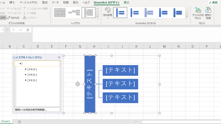The height and width of the screenshot is (124, 221).
Task: Add a new sheet with plus icon
Action: tap(20, 122)
